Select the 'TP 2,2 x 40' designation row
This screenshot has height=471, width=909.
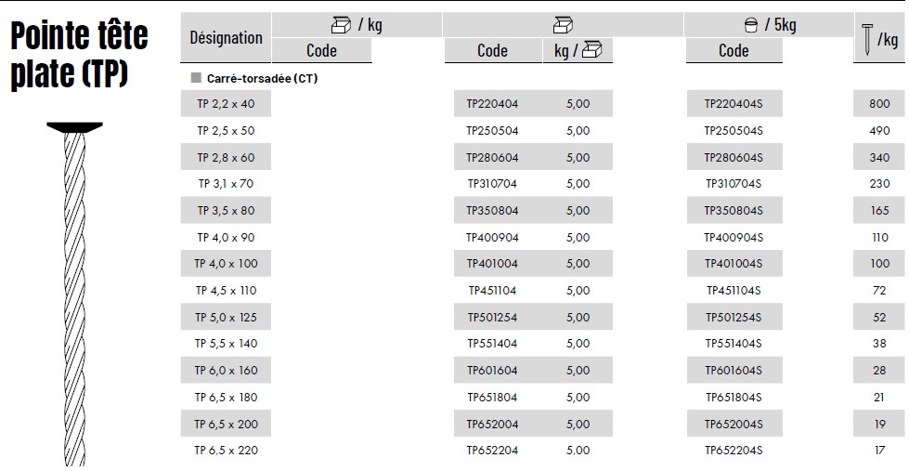click(226, 104)
